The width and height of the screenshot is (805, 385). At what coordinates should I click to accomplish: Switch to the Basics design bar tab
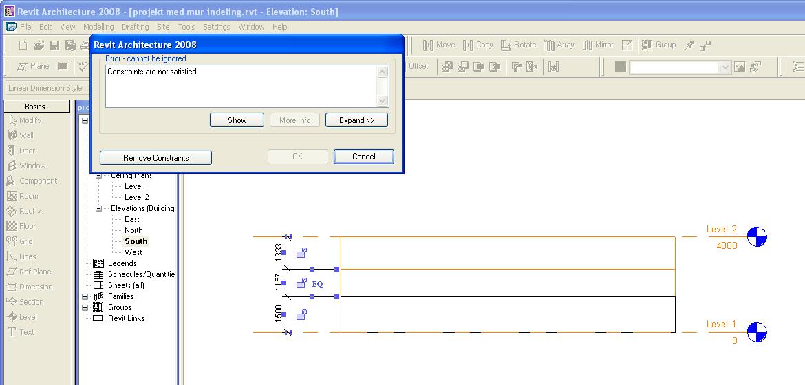[35, 107]
